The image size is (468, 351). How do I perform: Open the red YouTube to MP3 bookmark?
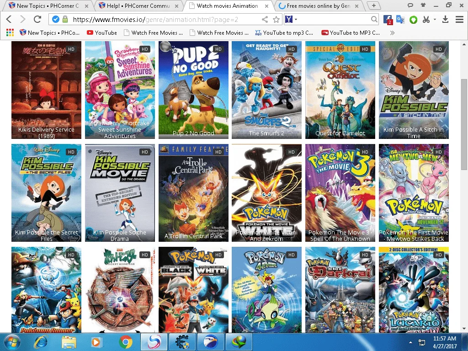click(351, 32)
